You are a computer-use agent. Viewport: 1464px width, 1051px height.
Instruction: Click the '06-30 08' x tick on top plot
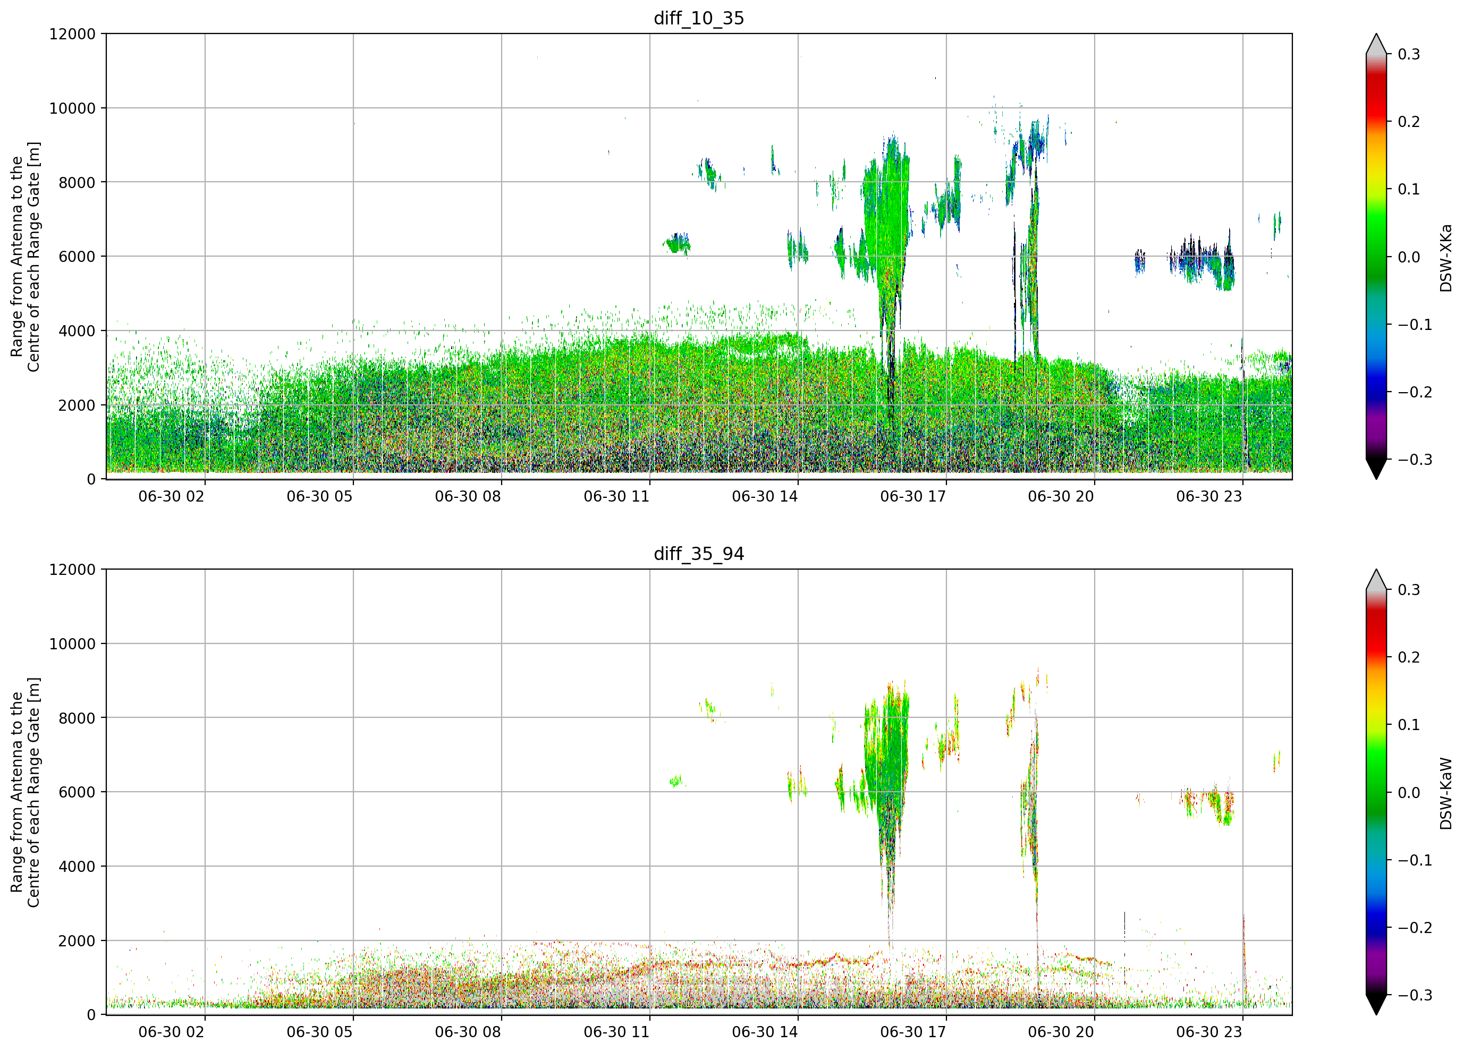click(x=468, y=496)
